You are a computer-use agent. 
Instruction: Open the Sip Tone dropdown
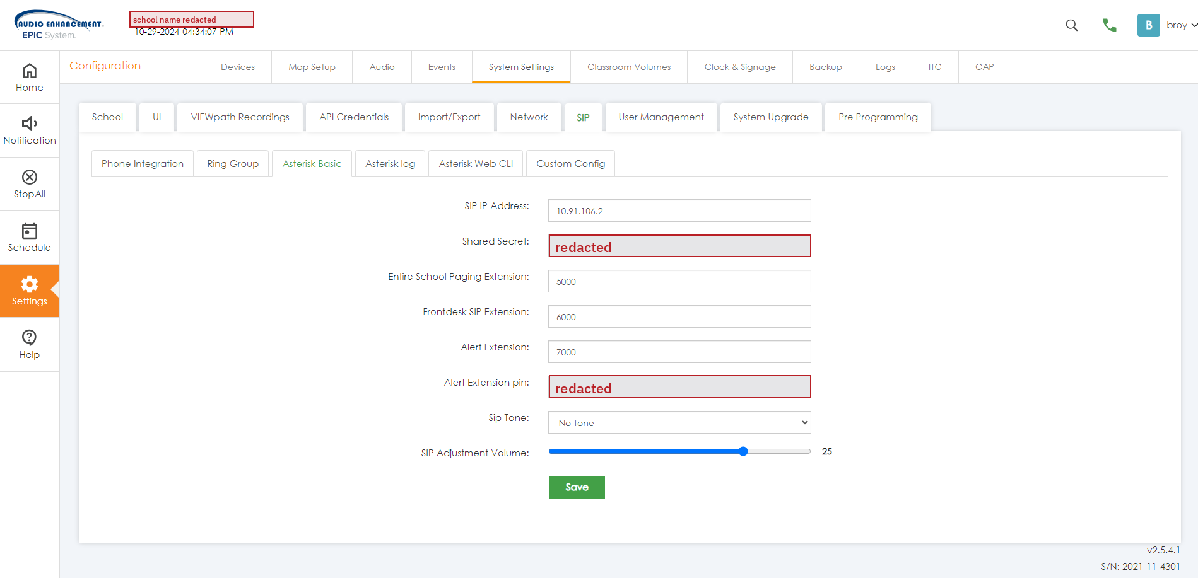click(679, 422)
